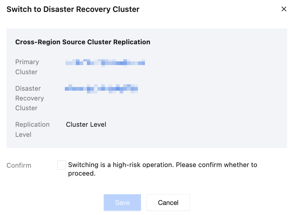Image resolution: width=293 pixels, height=215 pixels.
Task: Click 'Please confirm whether to' text
Action: click(217, 165)
